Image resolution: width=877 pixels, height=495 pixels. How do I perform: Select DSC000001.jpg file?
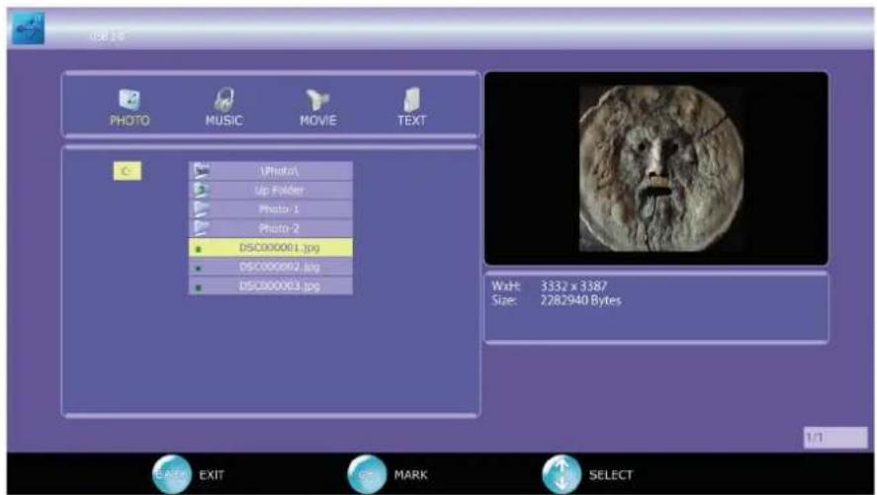tap(271, 247)
